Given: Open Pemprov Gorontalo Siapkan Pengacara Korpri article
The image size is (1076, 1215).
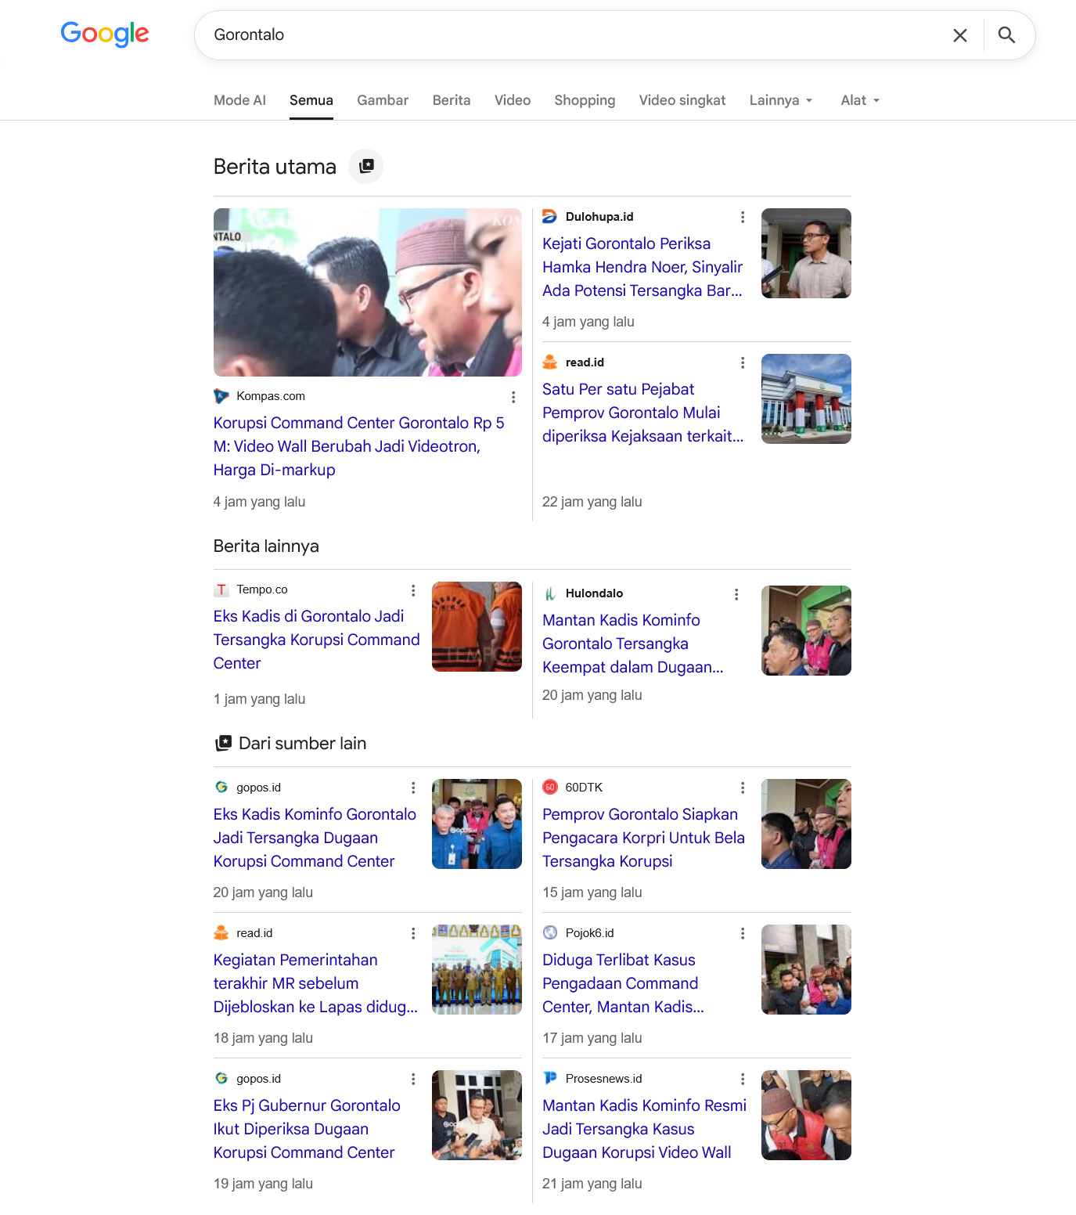Looking at the screenshot, I should click(x=643, y=838).
